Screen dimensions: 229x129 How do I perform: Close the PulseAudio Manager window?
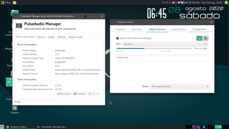pos(102,16)
